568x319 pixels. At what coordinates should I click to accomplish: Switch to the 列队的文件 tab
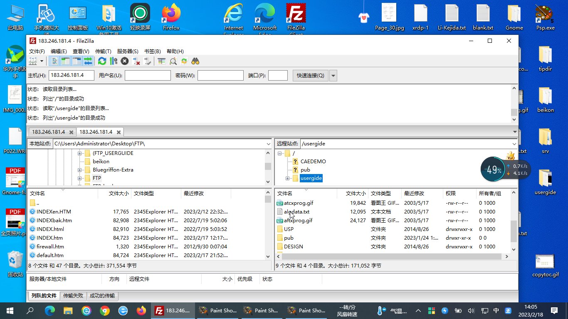44,296
